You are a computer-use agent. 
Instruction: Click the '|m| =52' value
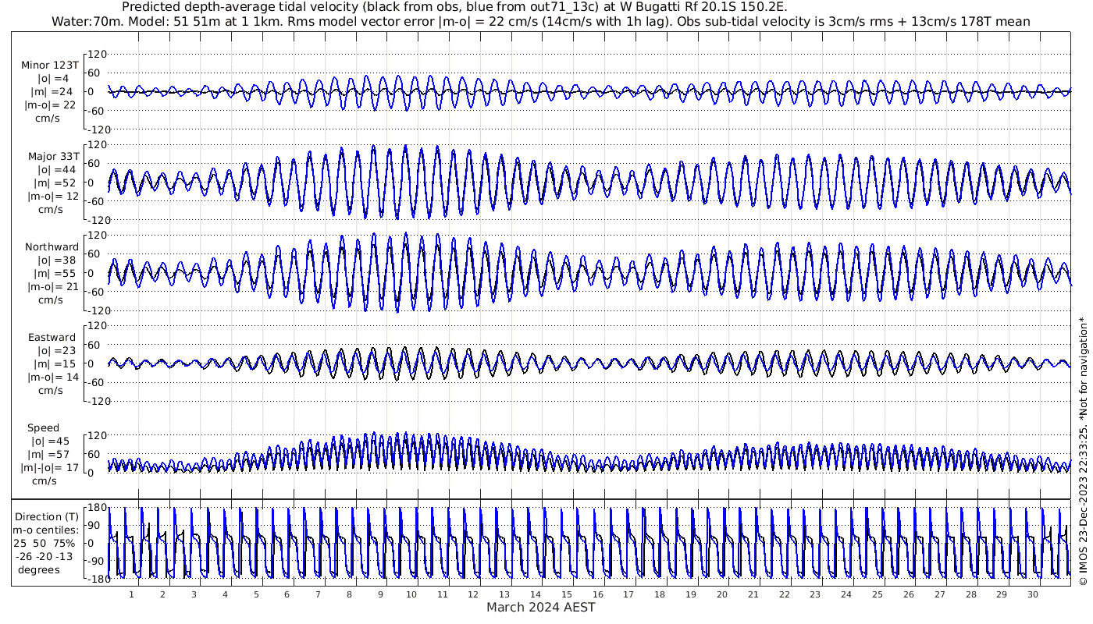coord(53,183)
